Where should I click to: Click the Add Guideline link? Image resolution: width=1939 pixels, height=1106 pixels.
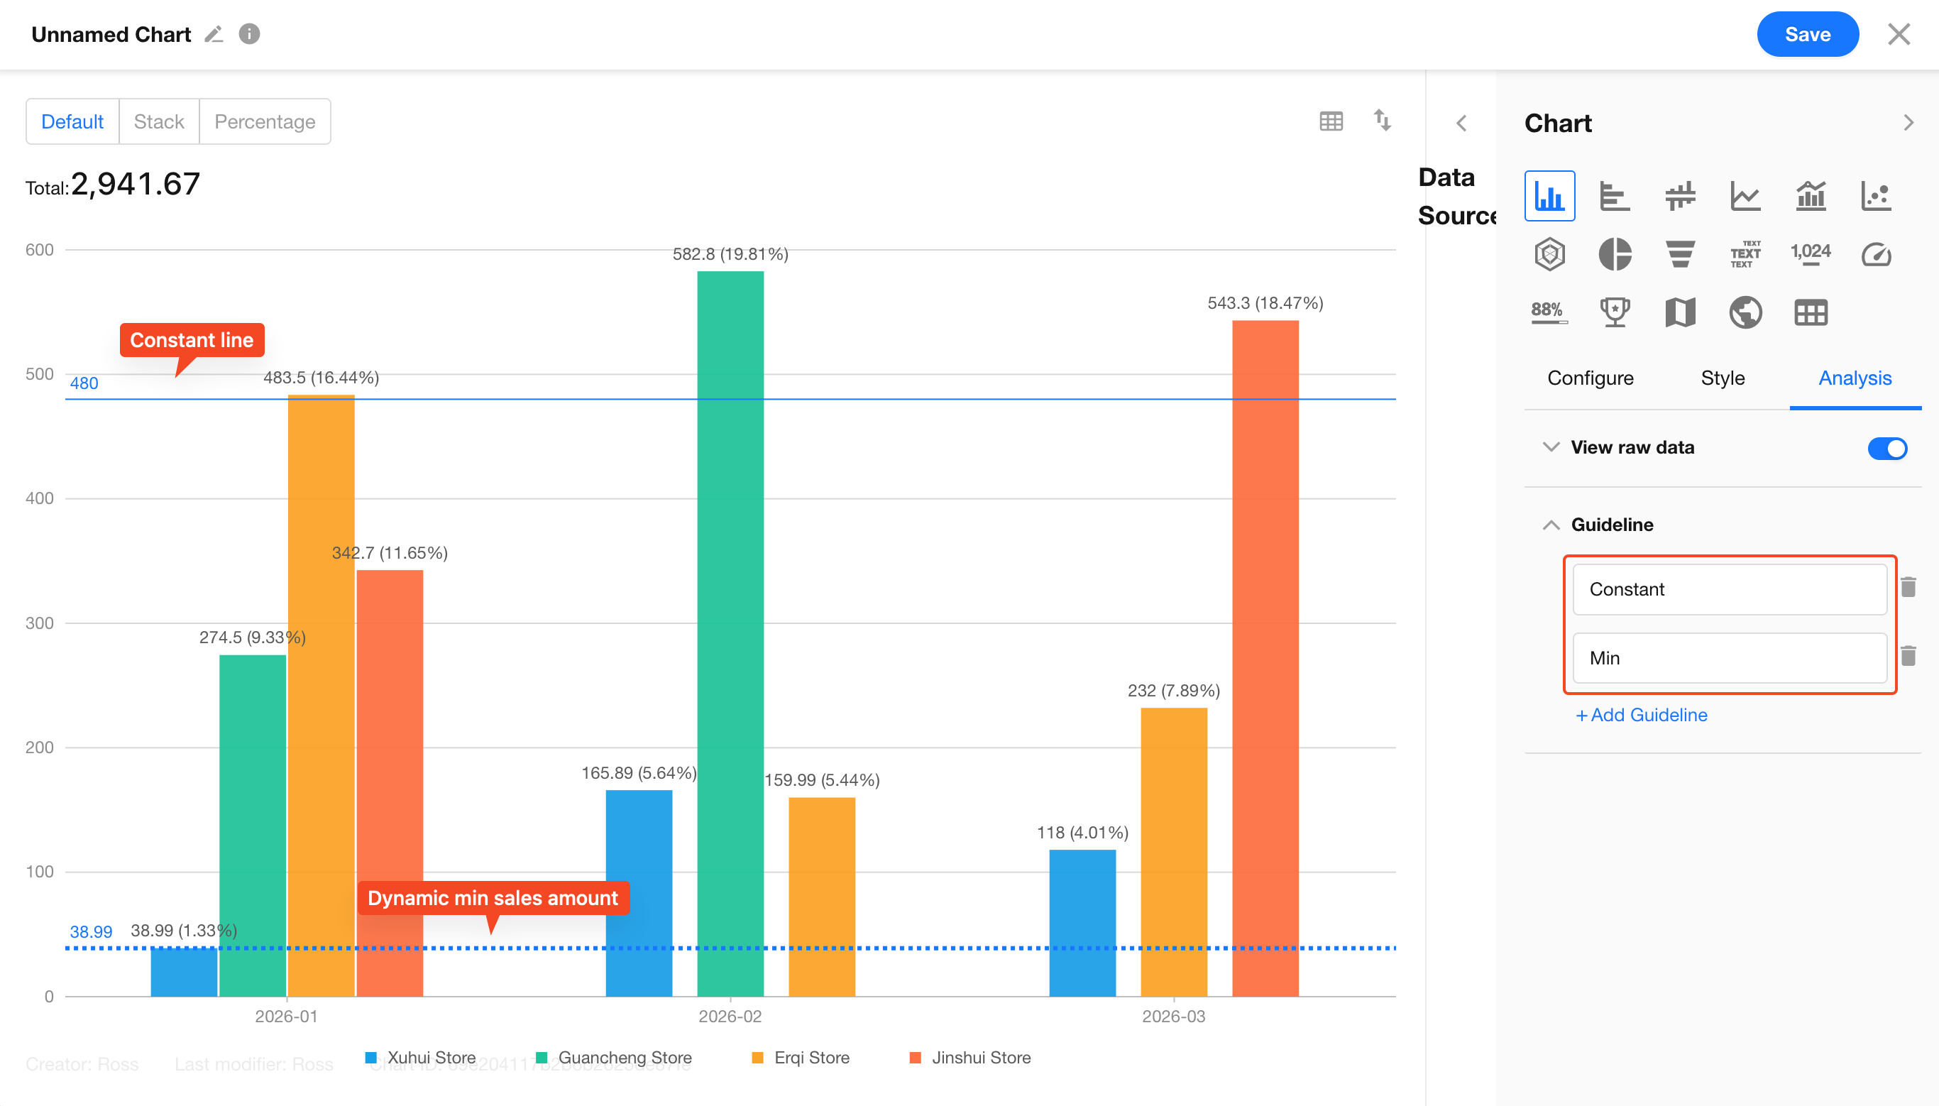[1642, 715]
